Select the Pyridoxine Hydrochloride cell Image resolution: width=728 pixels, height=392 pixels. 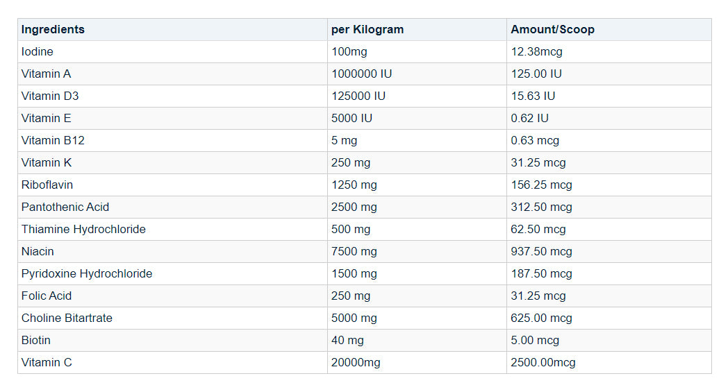87,274
